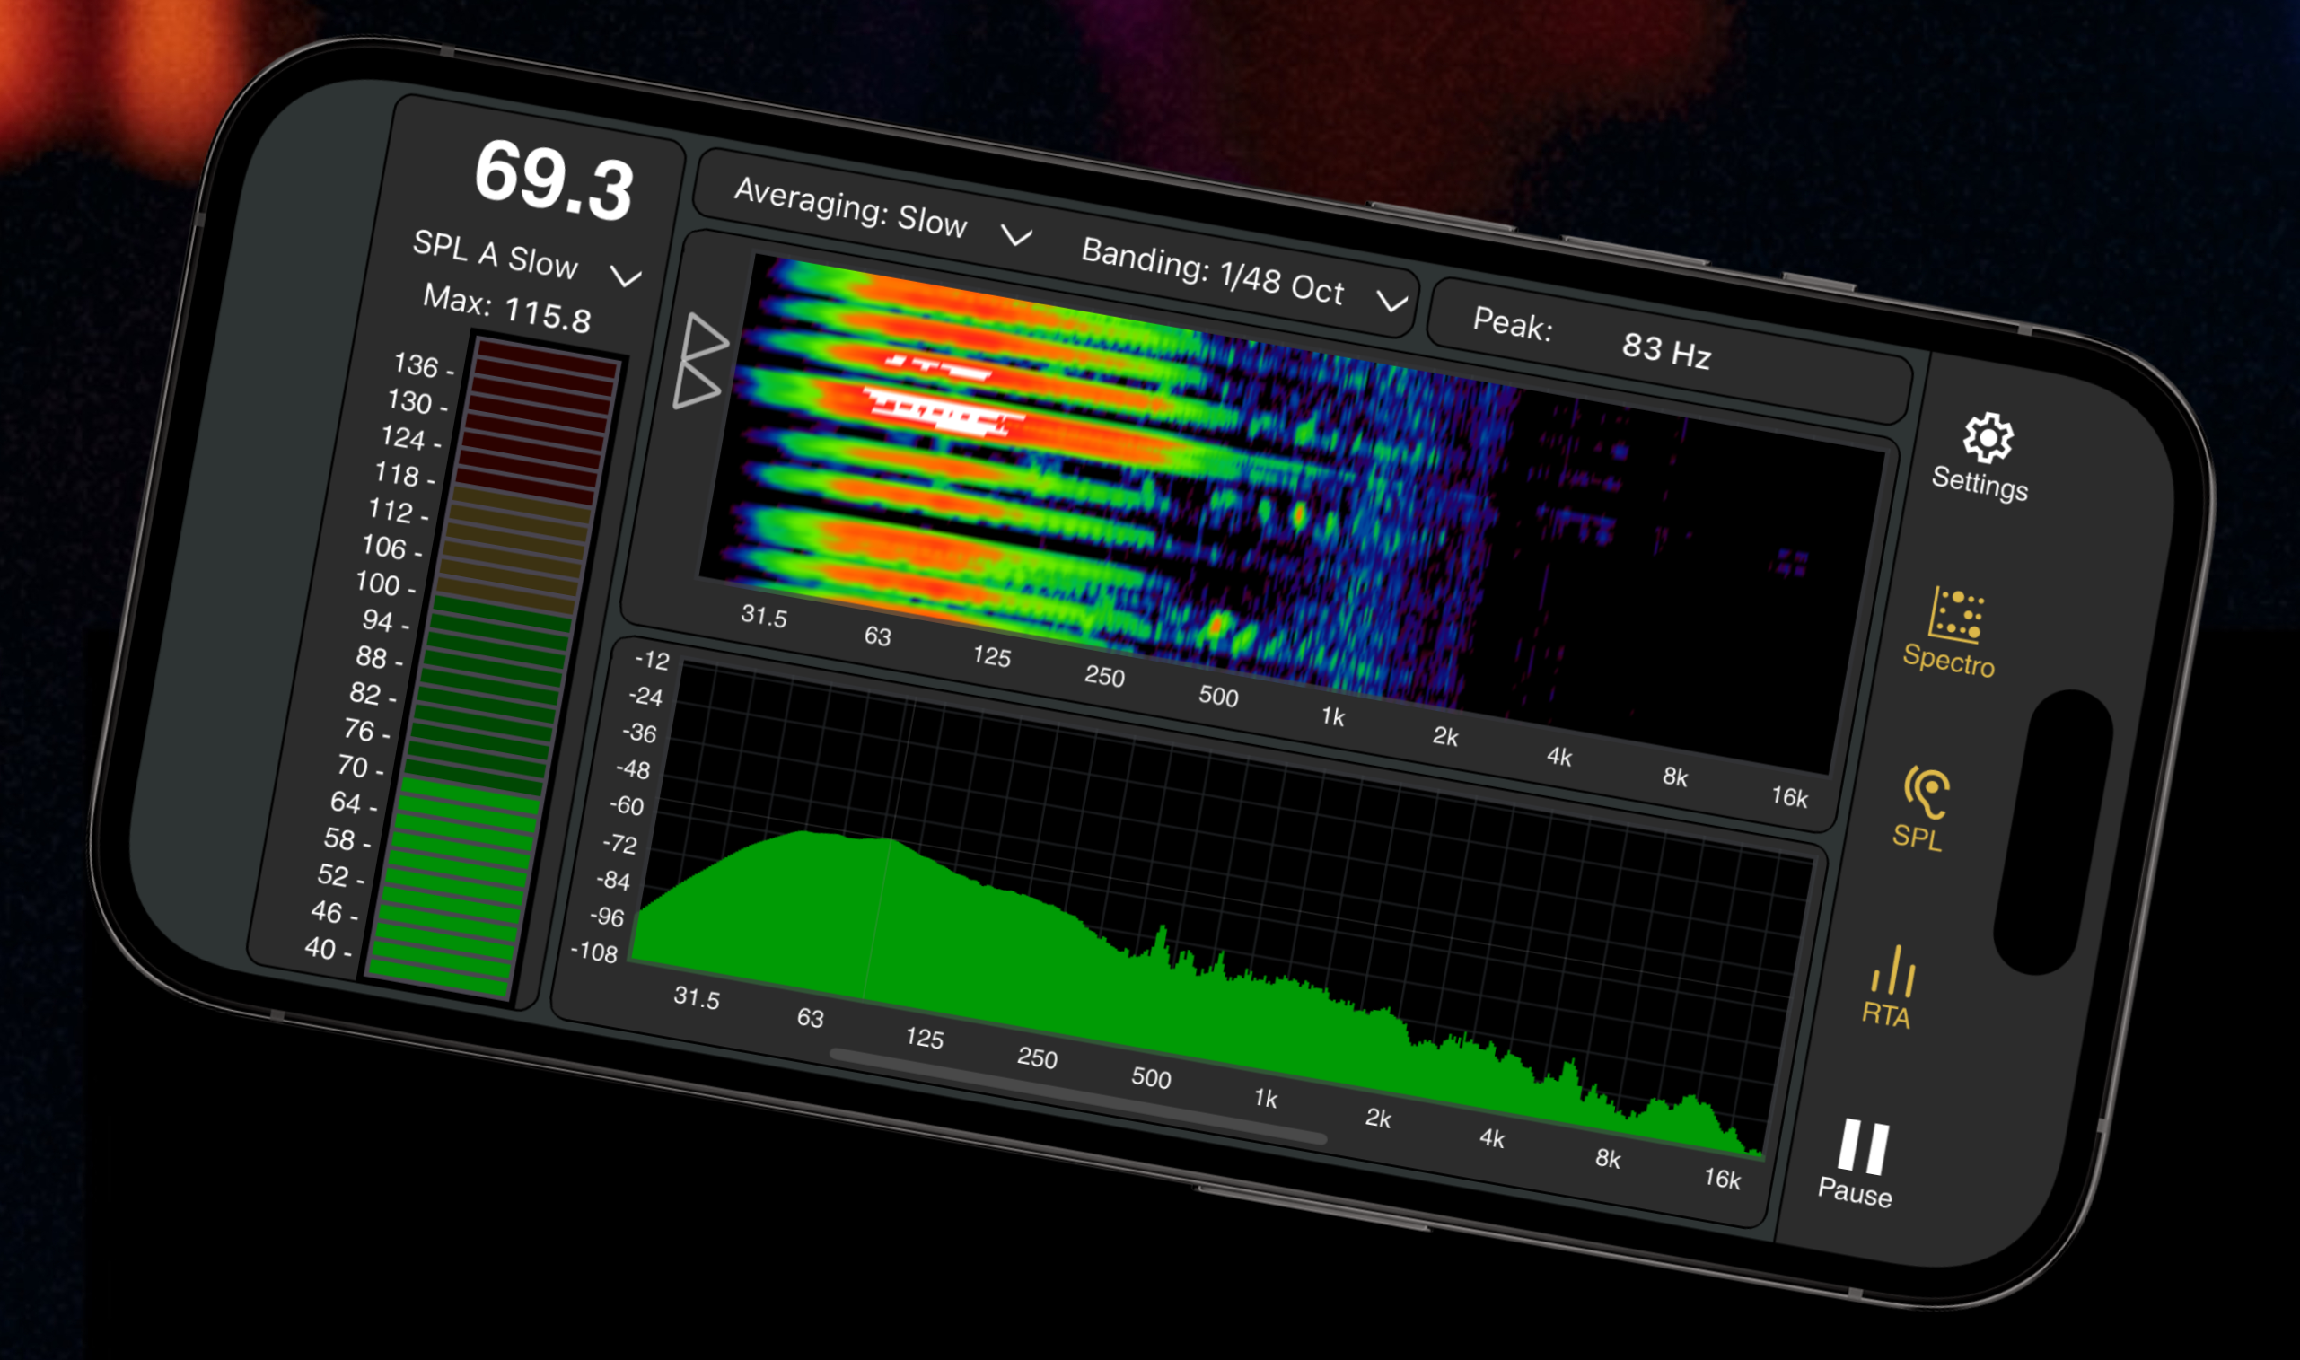Viewport: 2300px width, 1360px height.
Task: Pause the analyzer with the Pause button
Action: point(1864,1145)
